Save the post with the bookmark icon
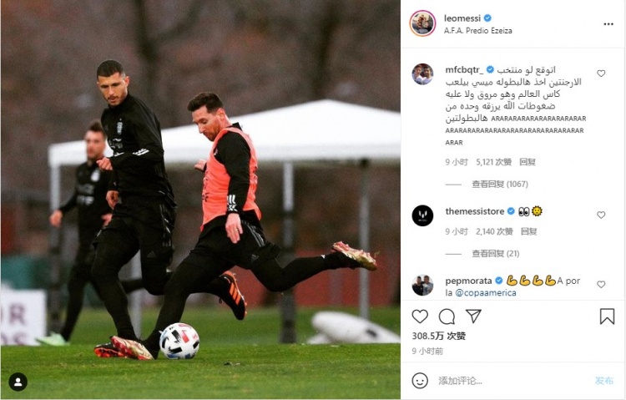The width and height of the screenshot is (626, 400). [607, 316]
